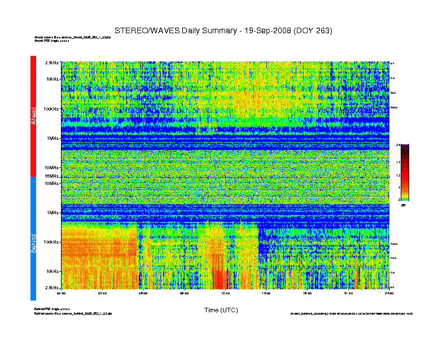This screenshot has width=447, height=345.
Task: Click the plot generation footer note
Action: (x=352, y=313)
